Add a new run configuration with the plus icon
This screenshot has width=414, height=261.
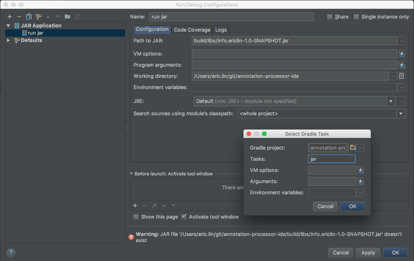click(9, 17)
